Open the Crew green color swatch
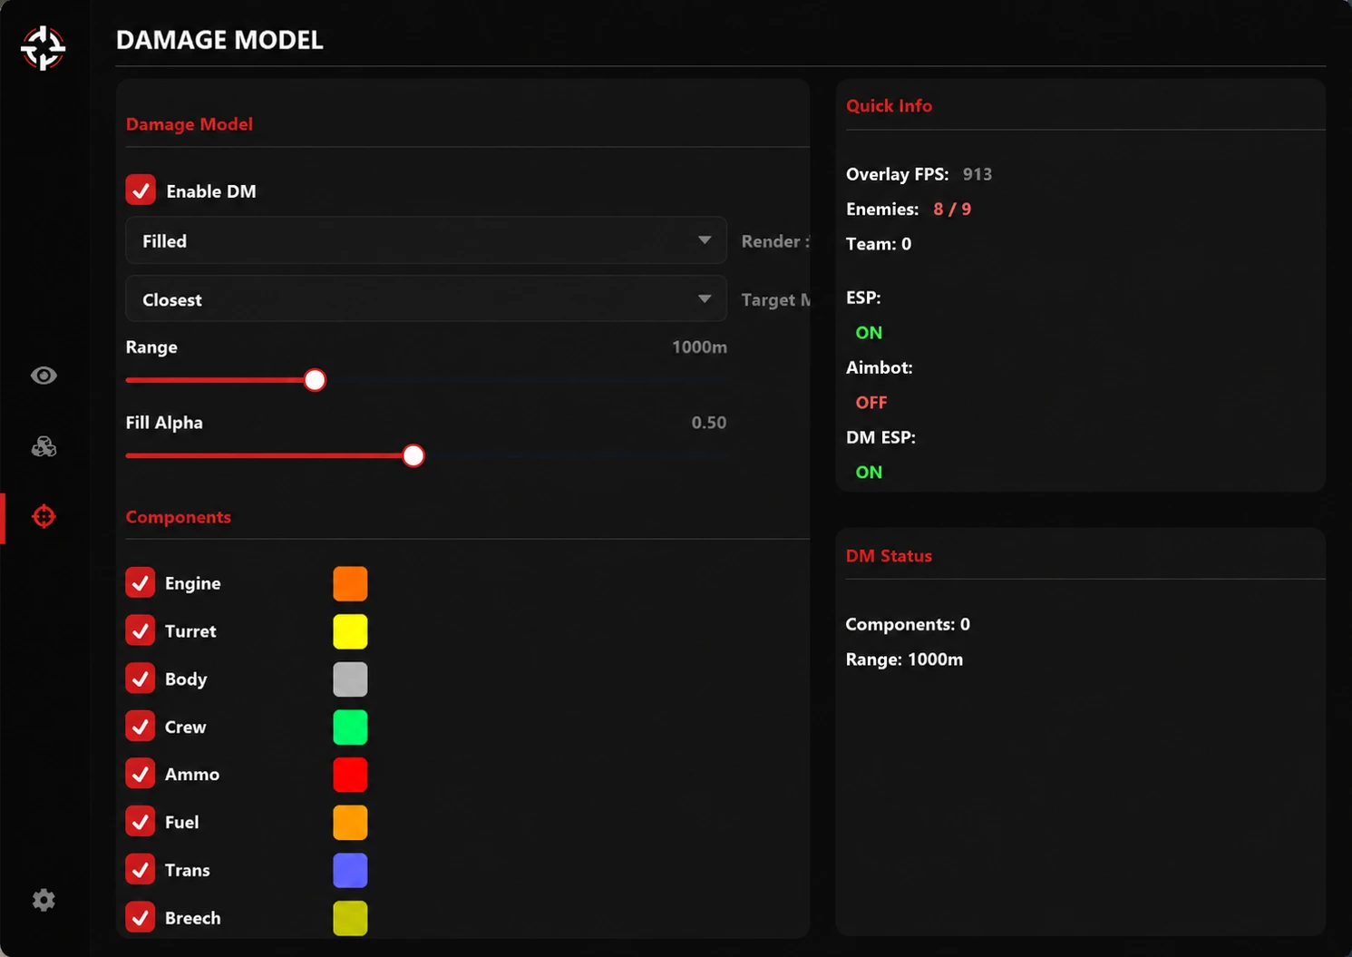Screen dimensions: 1352x957 350,727
